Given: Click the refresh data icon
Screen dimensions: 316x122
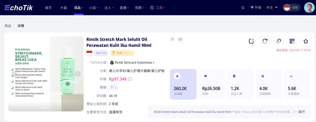Looking at the screenshot, I should [x=265, y=41].
